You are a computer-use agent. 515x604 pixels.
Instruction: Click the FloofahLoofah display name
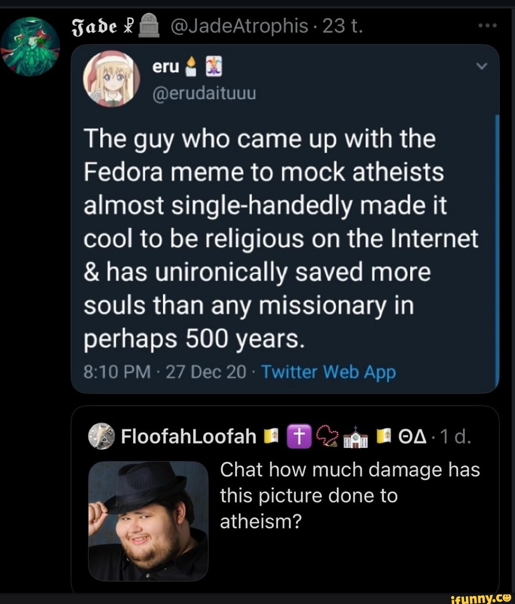(189, 436)
